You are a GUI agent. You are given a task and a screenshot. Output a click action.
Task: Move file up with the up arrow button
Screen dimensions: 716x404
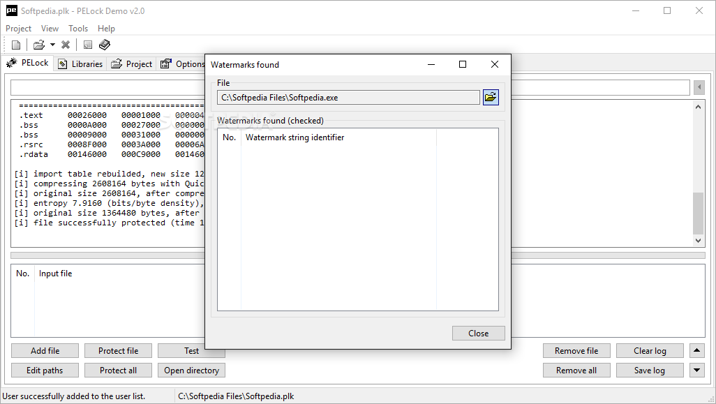click(x=697, y=350)
